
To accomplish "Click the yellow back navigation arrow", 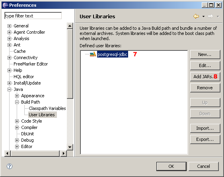I will [196, 16].
